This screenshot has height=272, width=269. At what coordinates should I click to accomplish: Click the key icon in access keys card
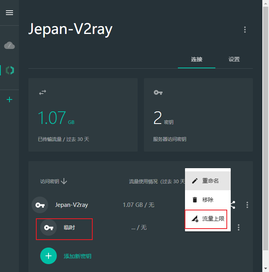pyautogui.click(x=158, y=92)
